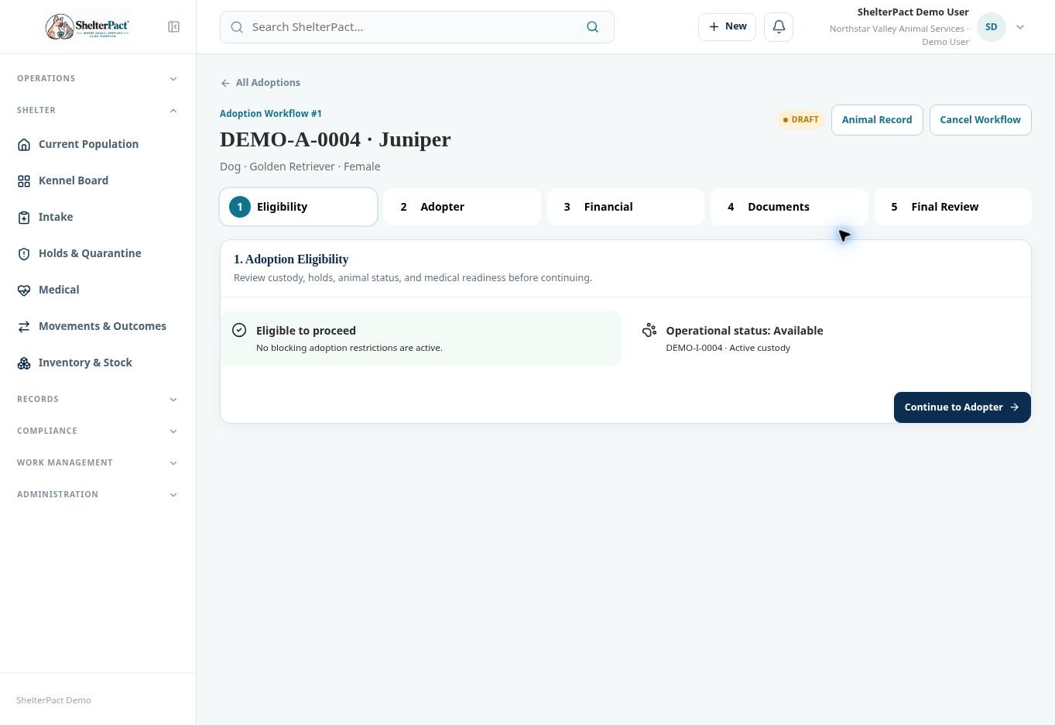Open the user account dropdown chevron
This screenshot has width=1055, height=725.
click(x=1020, y=27)
